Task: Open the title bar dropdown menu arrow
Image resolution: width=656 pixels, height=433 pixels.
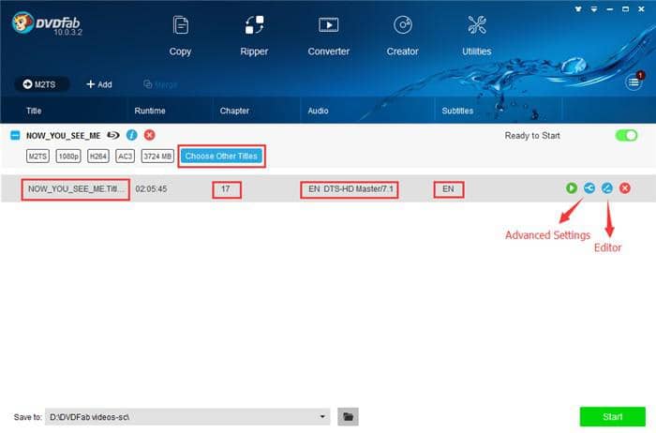Action: tap(594, 8)
